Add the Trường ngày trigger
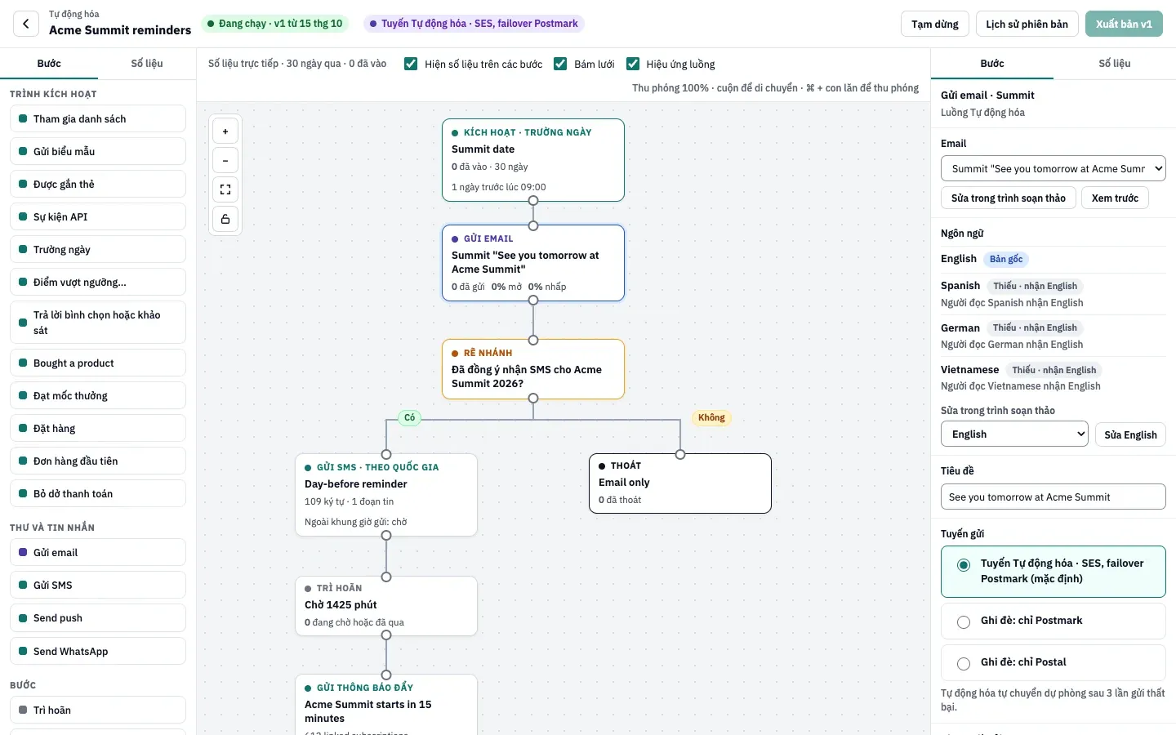This screenshot has height=735, width=1176. (98, 249)
